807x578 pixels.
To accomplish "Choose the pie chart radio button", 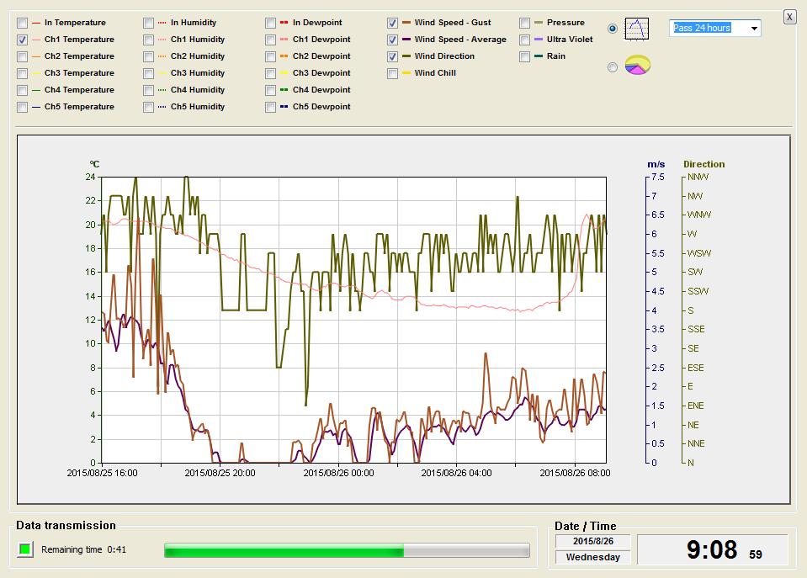I will (x=613, y=67).
